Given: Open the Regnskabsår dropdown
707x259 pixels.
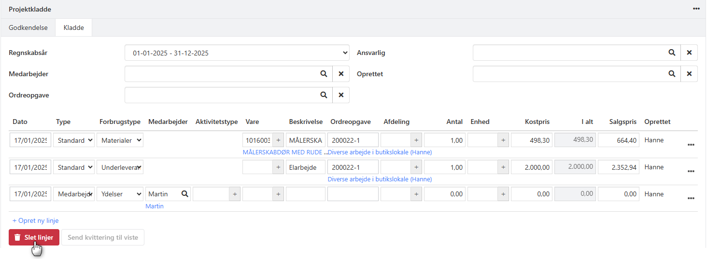Looking at the screenshot, I should coord(237,53).
